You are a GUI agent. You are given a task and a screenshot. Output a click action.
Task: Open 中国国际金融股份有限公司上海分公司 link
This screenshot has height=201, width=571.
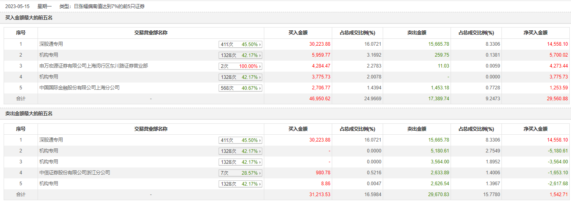79,88
